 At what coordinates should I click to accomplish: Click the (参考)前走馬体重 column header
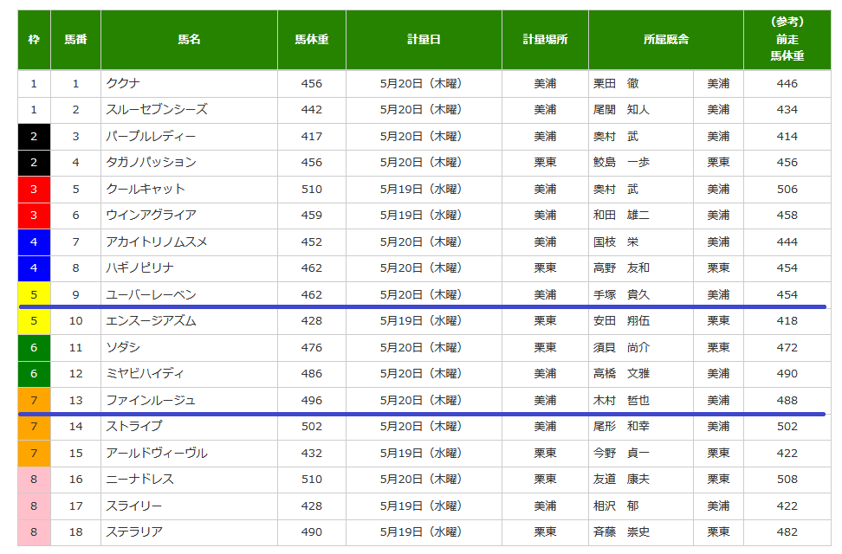pyautogui.click(x=787, y=40)
